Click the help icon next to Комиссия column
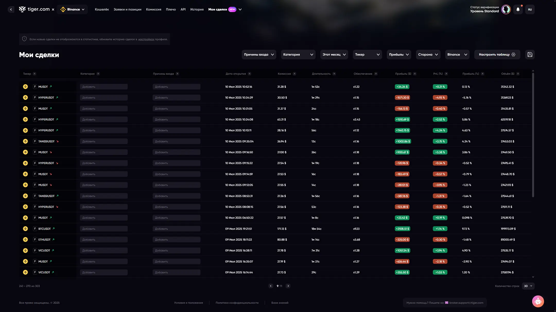Image resolution: width=556 pixels, height=312 pixels. click(294, 74)
